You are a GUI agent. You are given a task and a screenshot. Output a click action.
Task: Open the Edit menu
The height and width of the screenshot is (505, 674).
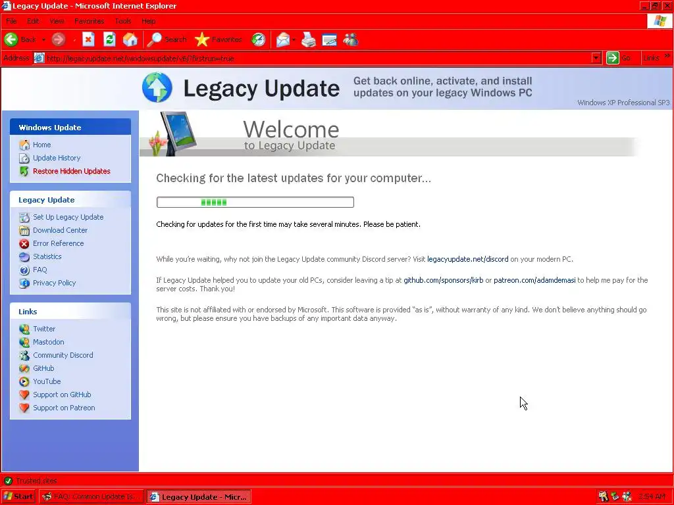click(33, 21)
